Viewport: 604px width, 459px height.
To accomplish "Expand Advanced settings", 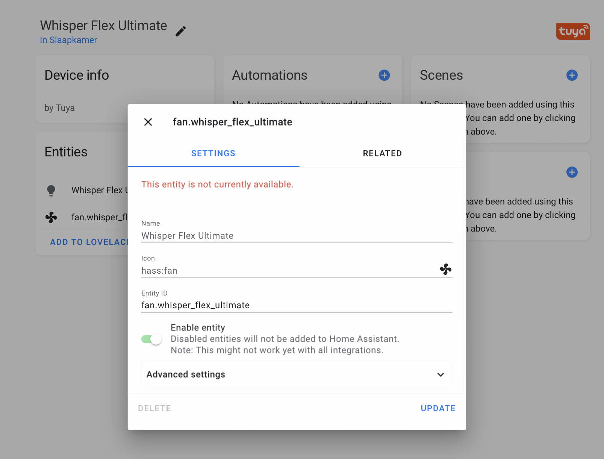I will (x=297, y=374).
